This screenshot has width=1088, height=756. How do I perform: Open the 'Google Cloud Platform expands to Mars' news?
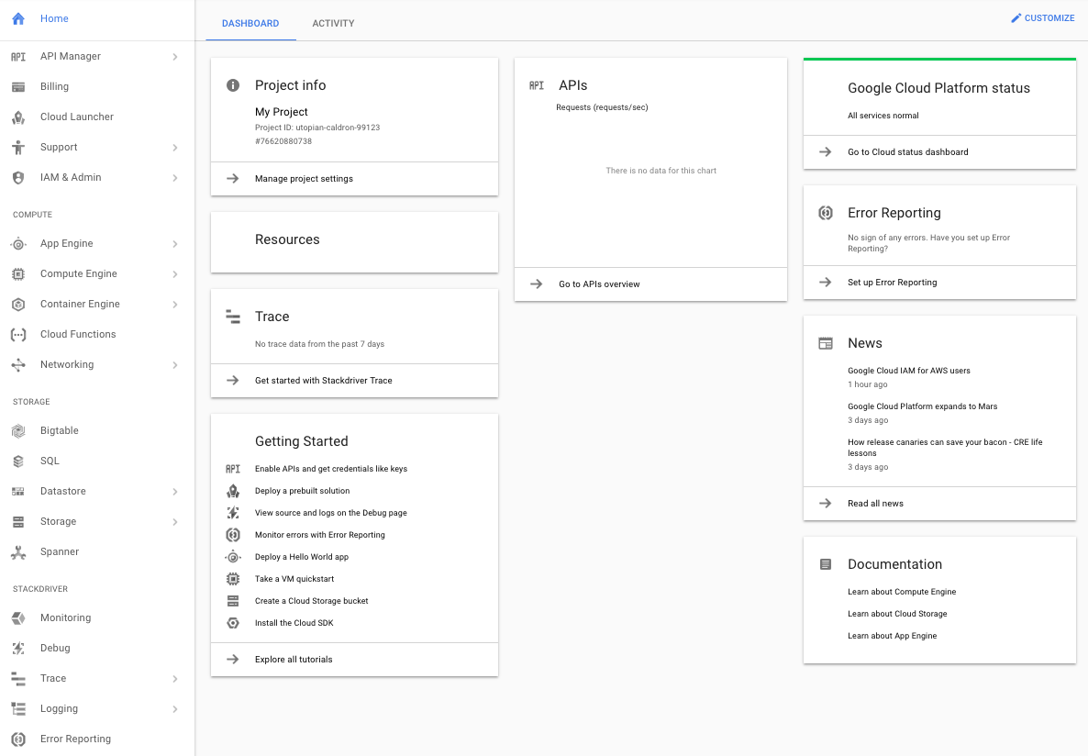[922, 406]
